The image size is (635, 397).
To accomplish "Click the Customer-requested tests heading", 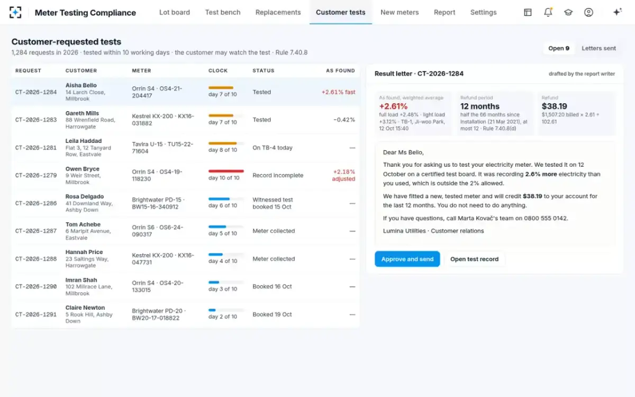I will point(66,42).
